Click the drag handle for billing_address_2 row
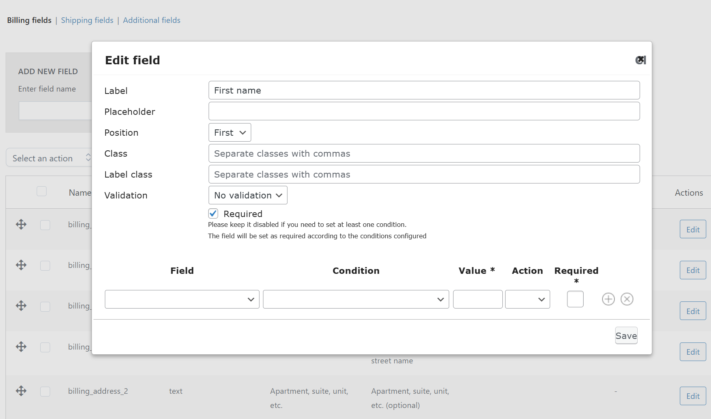 [21, 391]
